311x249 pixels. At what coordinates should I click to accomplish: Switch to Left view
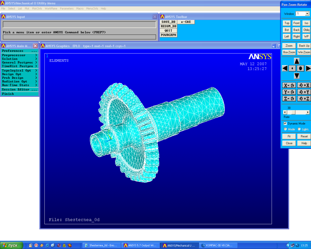coord(287,36)
